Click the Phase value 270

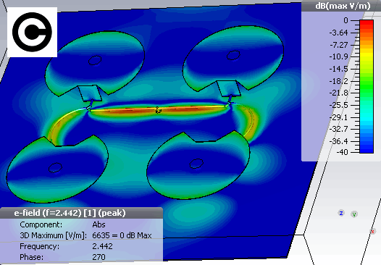tap(99, 257)
